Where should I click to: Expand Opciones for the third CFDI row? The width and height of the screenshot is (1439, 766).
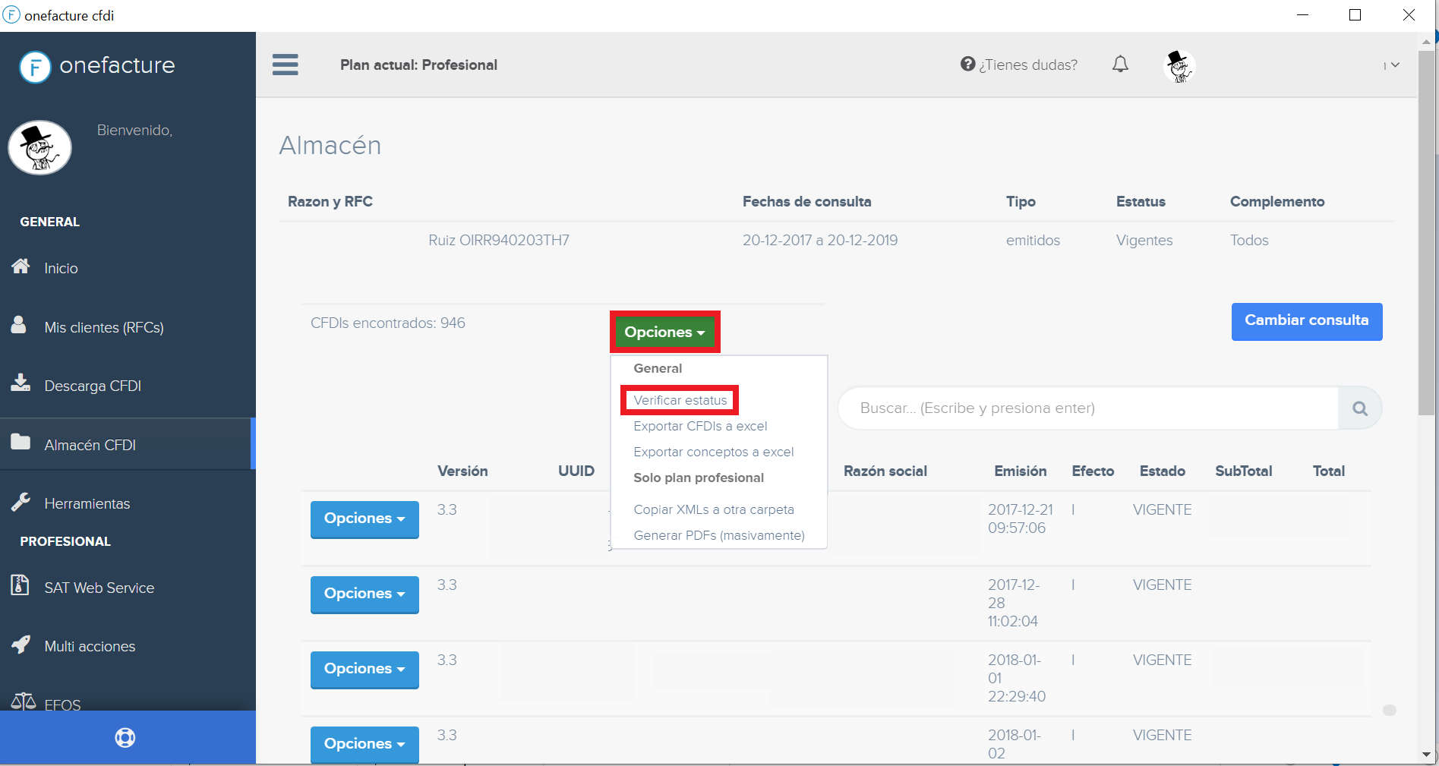(x=364, y=670)
